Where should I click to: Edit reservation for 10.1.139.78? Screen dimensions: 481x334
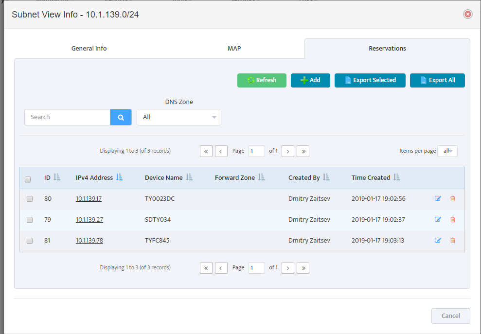click(438, 240)
